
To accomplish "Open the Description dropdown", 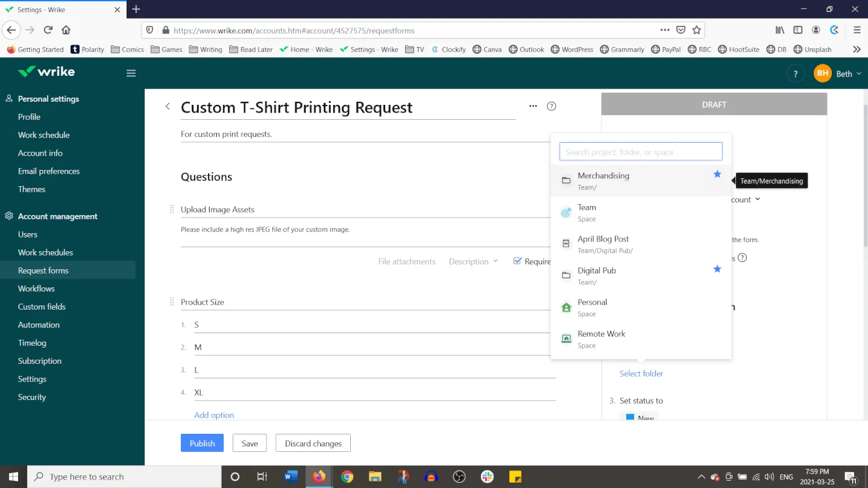I will coord(473,261).
